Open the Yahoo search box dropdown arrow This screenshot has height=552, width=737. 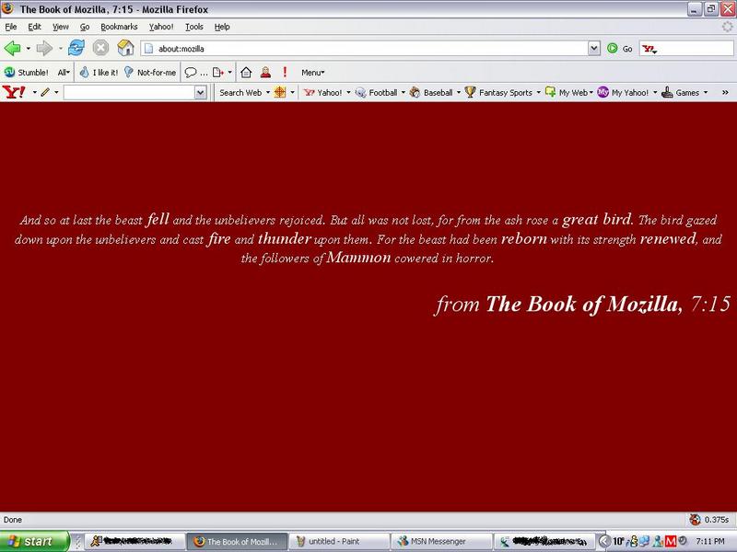[200, 92]
